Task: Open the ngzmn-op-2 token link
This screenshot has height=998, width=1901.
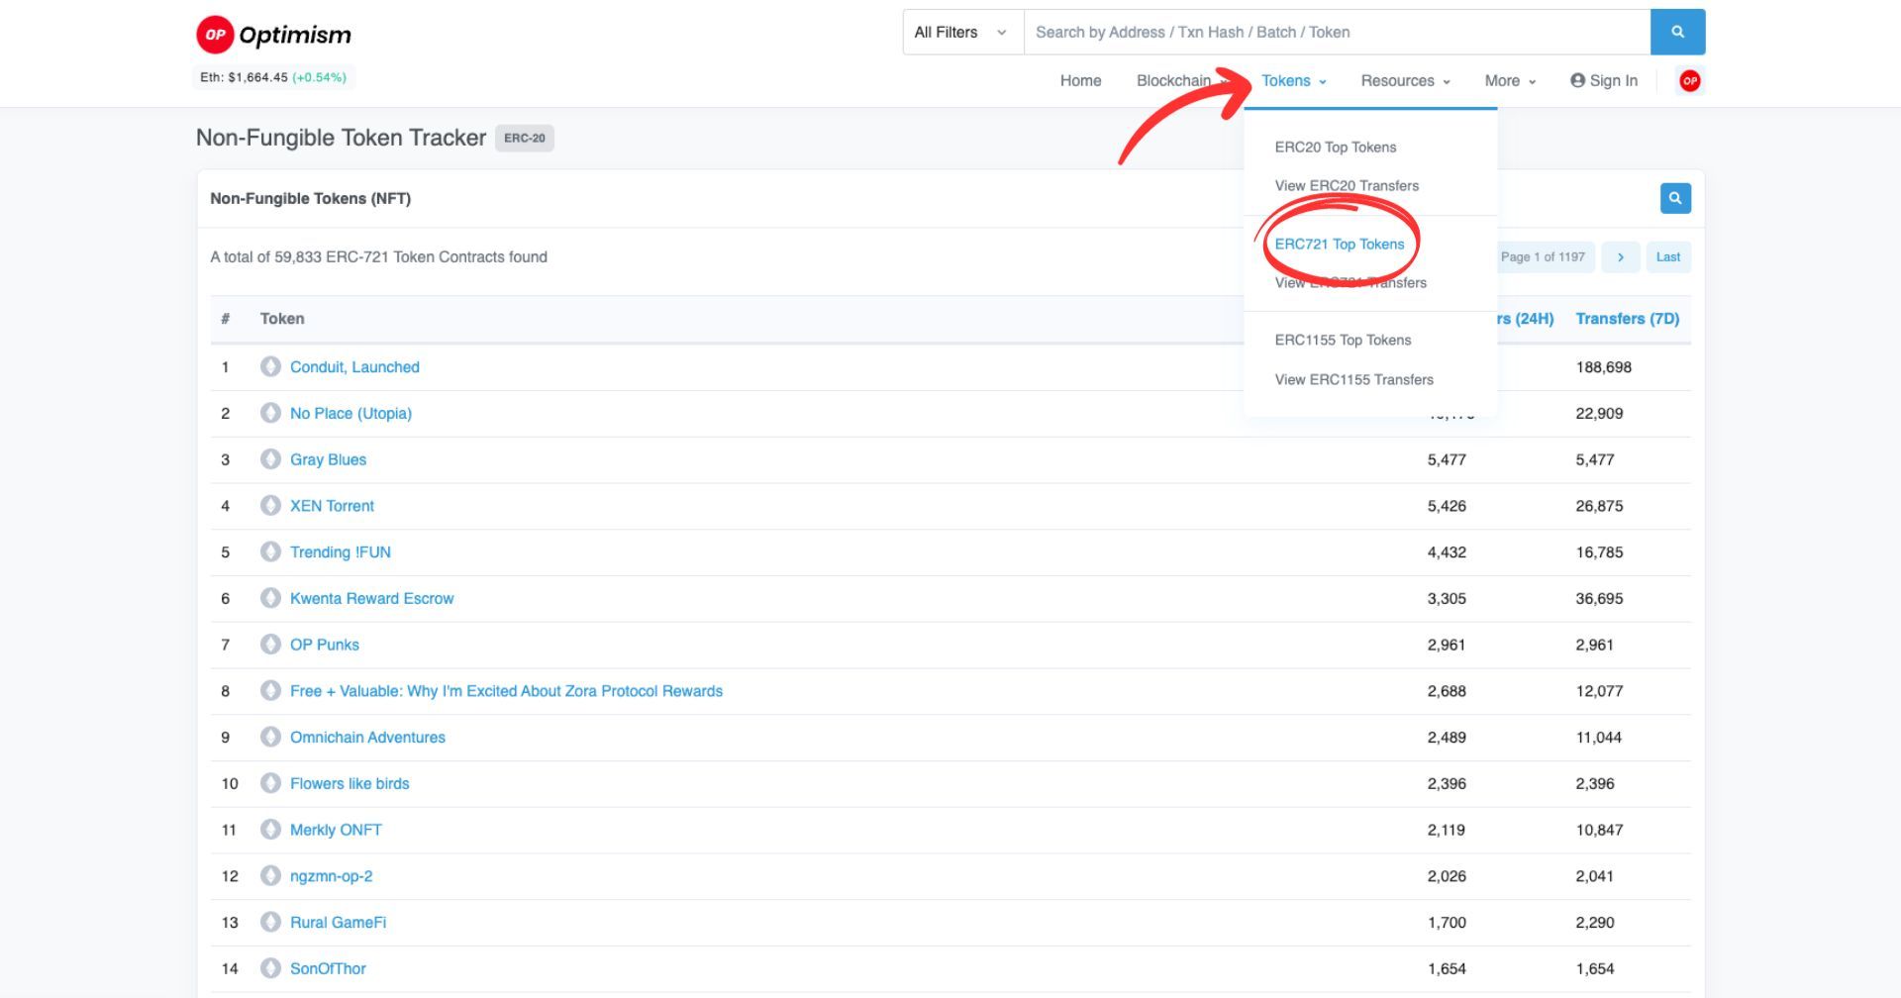Action: pyautogui.click(x=331, y=876)
